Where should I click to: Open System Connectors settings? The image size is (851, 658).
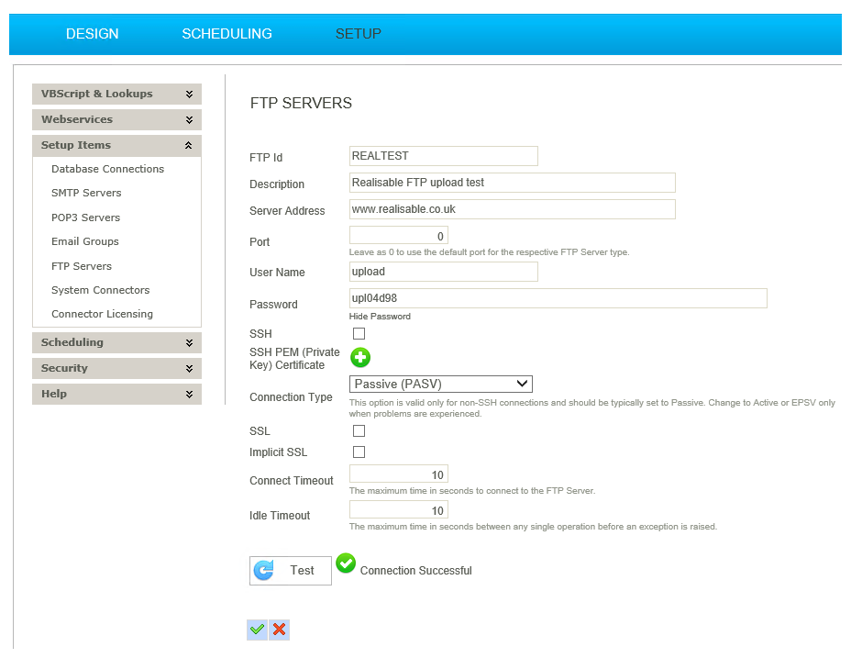pyautogui.click(x=100, y=289)
